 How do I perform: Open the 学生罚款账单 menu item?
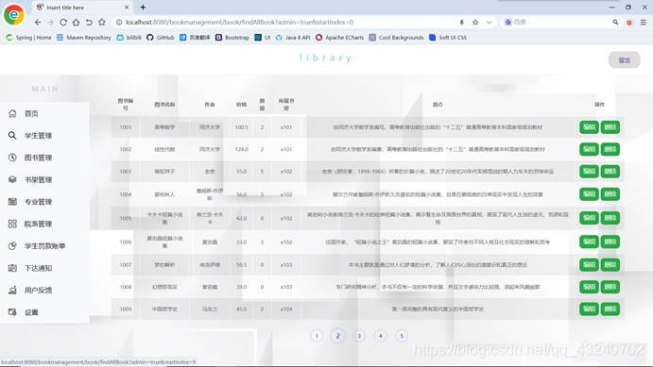45,245
